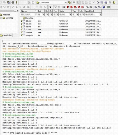Click 'U Develop/Asource/sxe.cxx' in the output log
The image size is (118, 135).
(18, 102)
